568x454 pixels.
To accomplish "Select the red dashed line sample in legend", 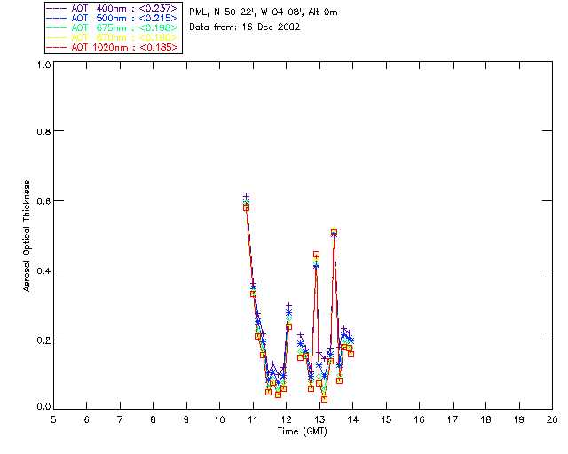I will 57,47.
